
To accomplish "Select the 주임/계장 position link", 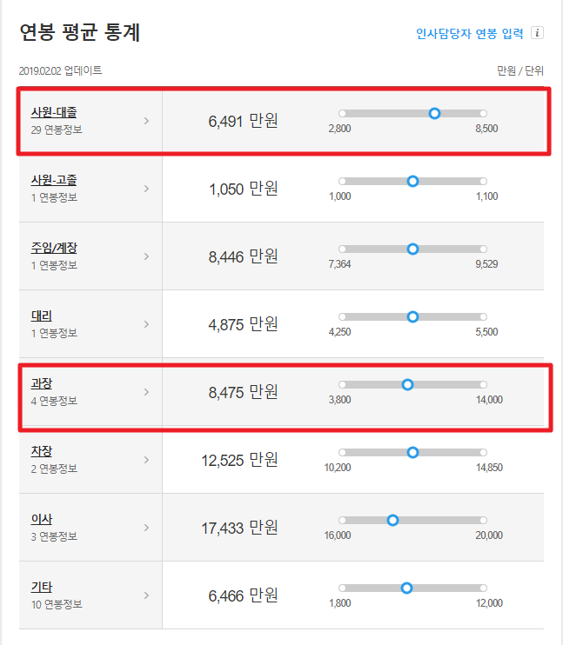I will coord(54,248).
